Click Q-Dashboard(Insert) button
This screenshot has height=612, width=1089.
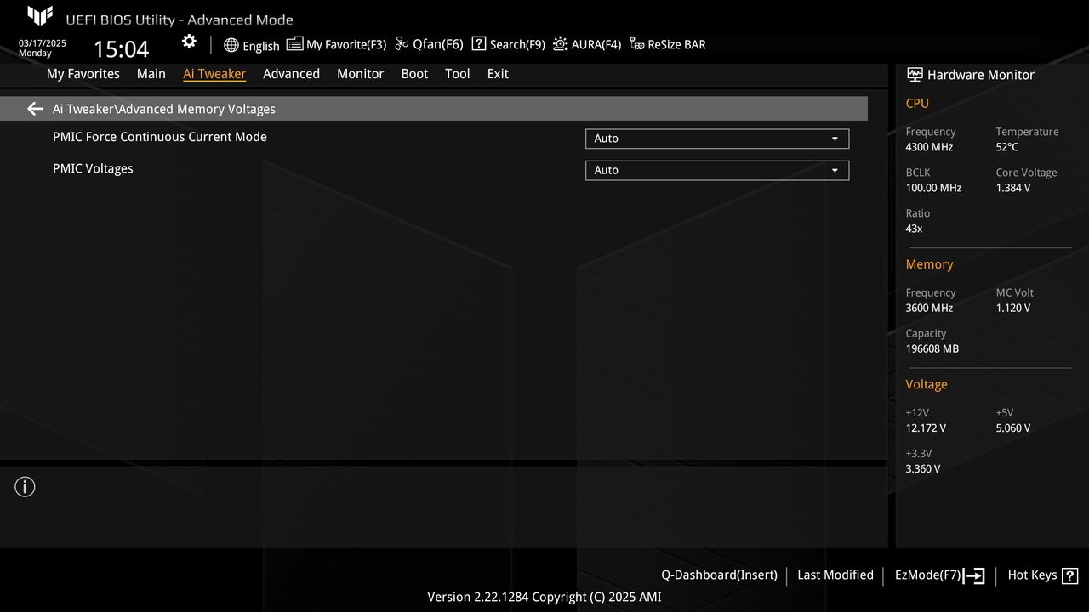(719, 575)
